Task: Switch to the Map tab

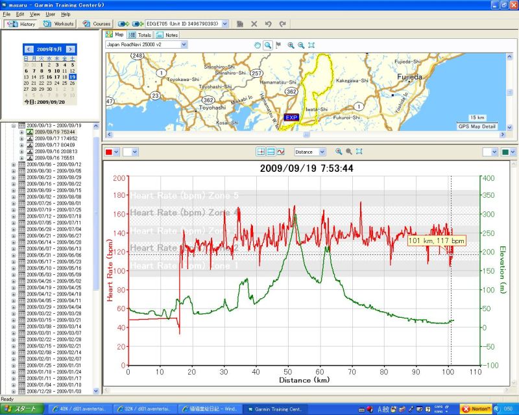Action: 115,34
